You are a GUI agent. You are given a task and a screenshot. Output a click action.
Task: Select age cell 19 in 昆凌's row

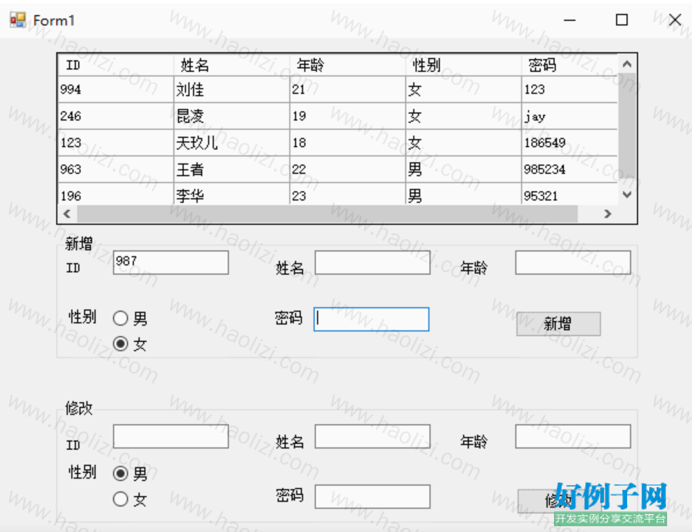click(348, 116)
